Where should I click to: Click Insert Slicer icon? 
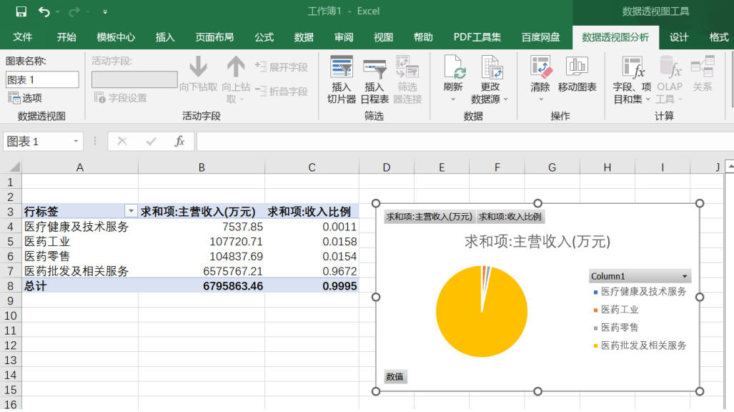[342, 68]
